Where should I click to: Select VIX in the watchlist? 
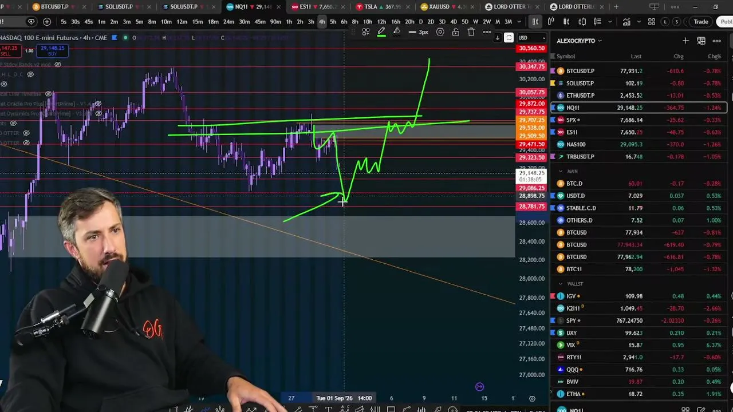click(x=639, y=345)
